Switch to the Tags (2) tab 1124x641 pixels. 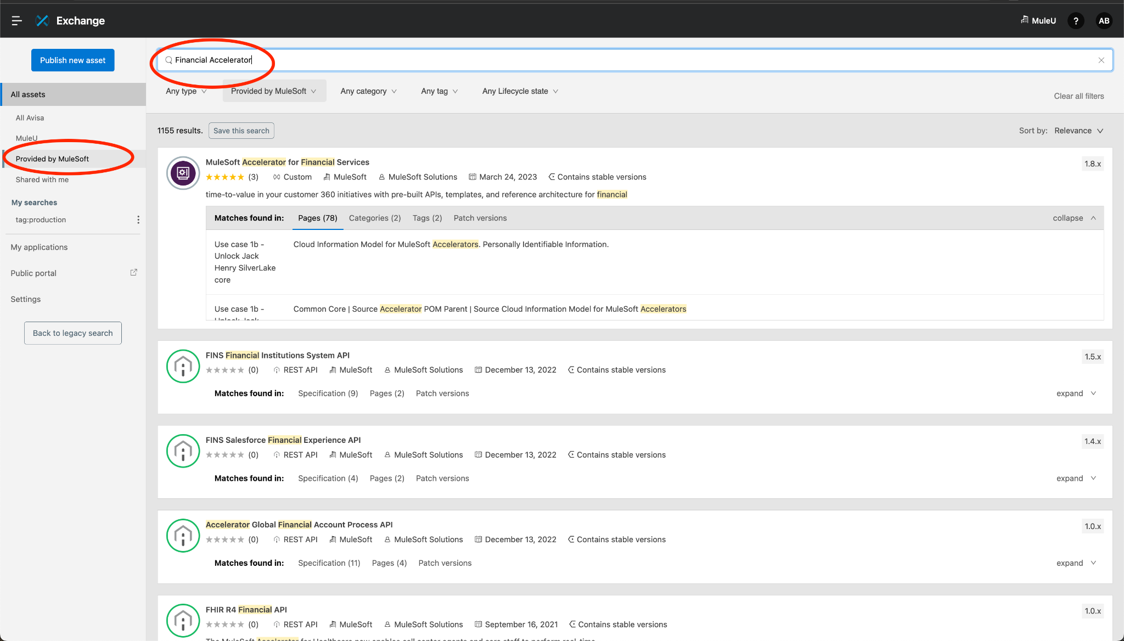click(x=427, y=218)
